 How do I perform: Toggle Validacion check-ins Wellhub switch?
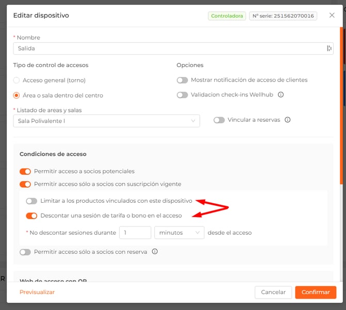(182, 95)
